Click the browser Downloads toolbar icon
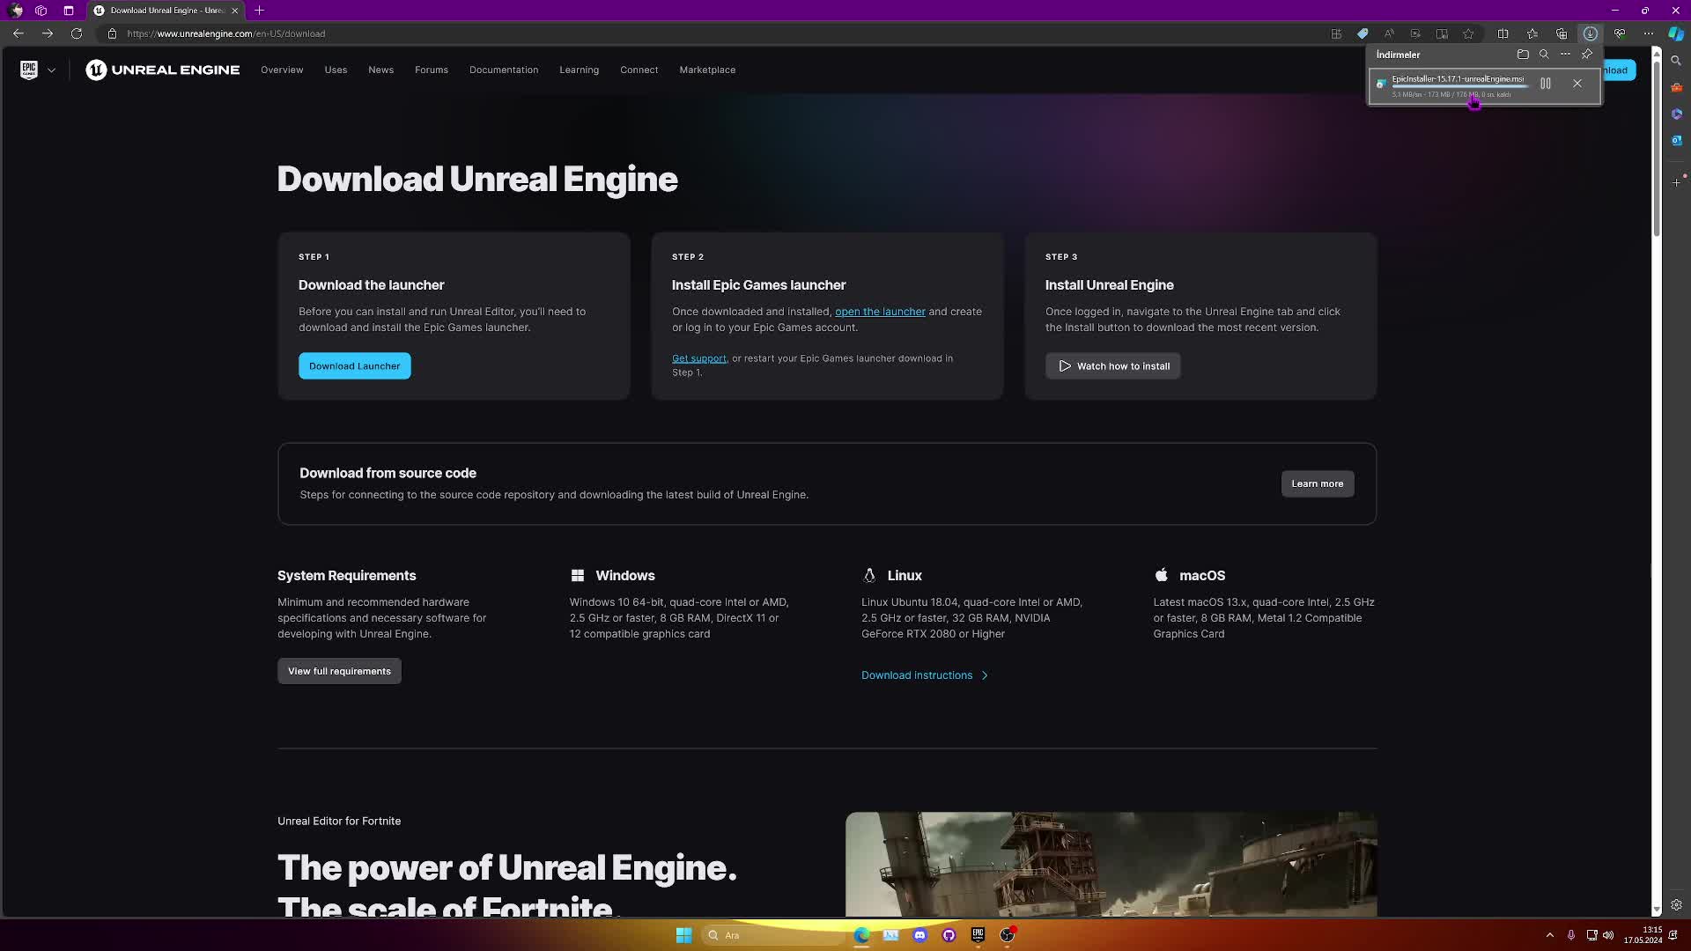1691x951 pixels. coord(1591,33)
